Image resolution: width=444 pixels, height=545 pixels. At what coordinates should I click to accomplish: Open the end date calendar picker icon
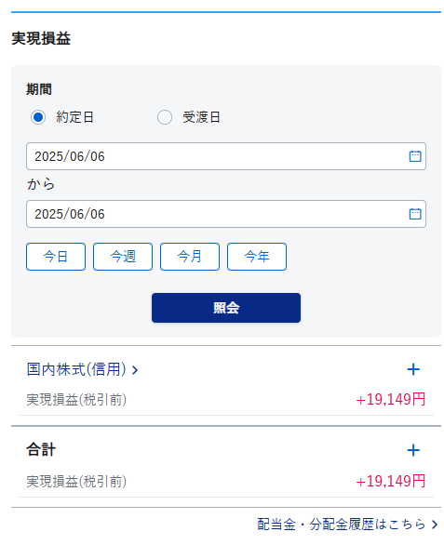tap(414, 213)
